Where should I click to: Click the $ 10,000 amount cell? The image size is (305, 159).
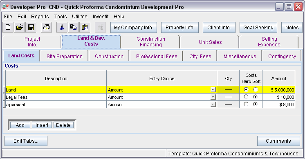coord(278,97)
